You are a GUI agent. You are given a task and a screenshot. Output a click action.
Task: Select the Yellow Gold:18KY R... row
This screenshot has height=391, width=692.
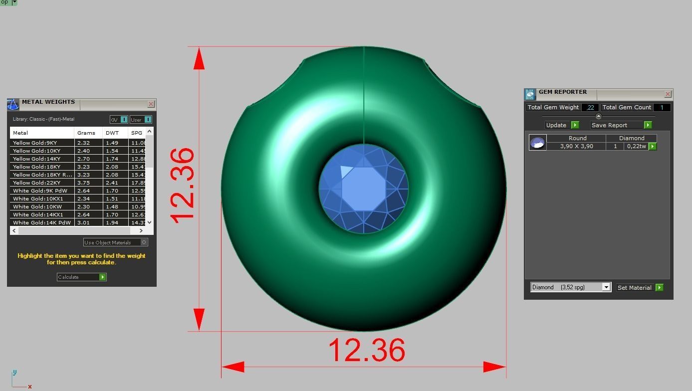tap(78, 175)
